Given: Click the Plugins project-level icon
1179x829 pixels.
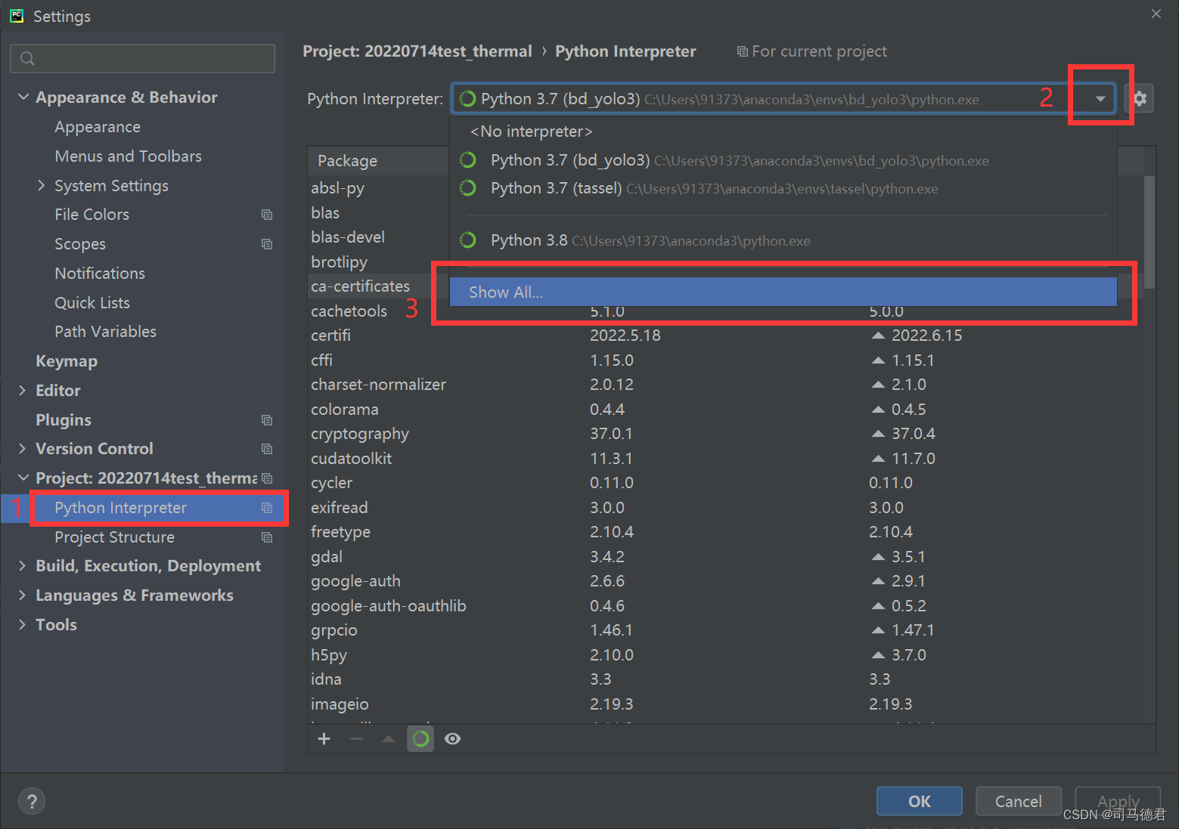Looking at the screenshot, I should (267, 419).
